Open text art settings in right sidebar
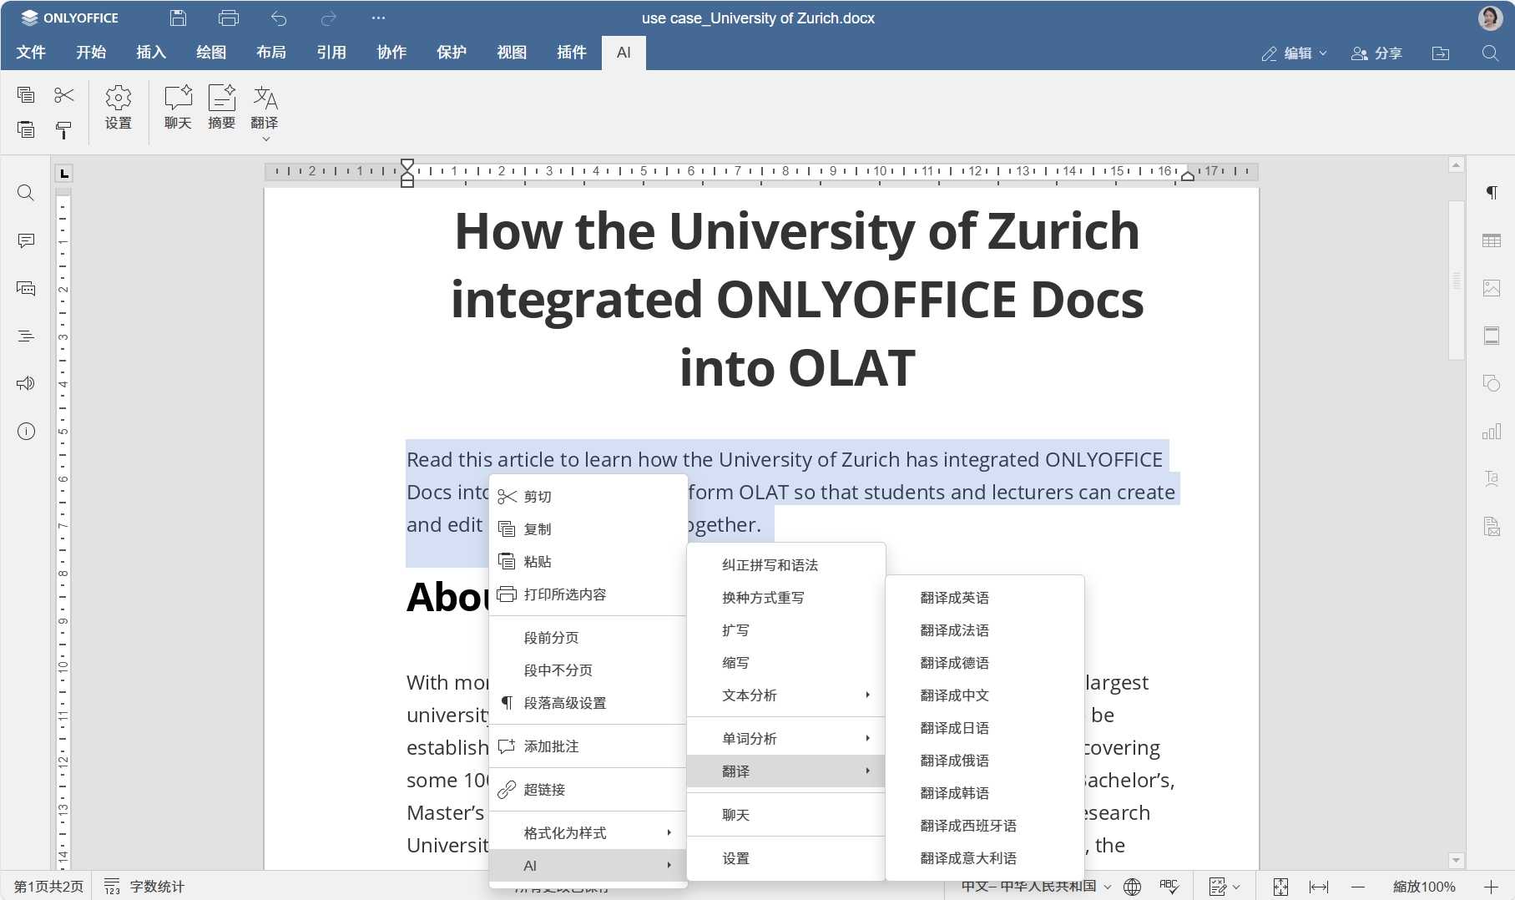The width and height of the screenshot is (1515, 900). pyautogui.click(x=1492, y=478)
